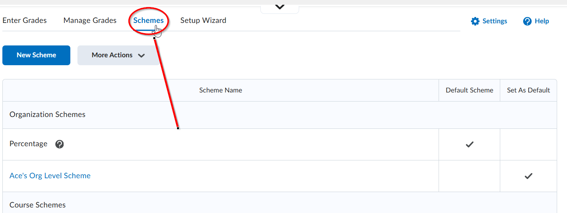Click the Help text link
The width and height of the screenshot is (567, 213).
542,21
